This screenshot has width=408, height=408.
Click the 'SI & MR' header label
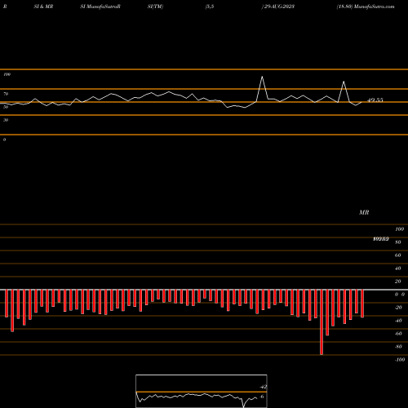pyautogui.click(x=43, y=7)
